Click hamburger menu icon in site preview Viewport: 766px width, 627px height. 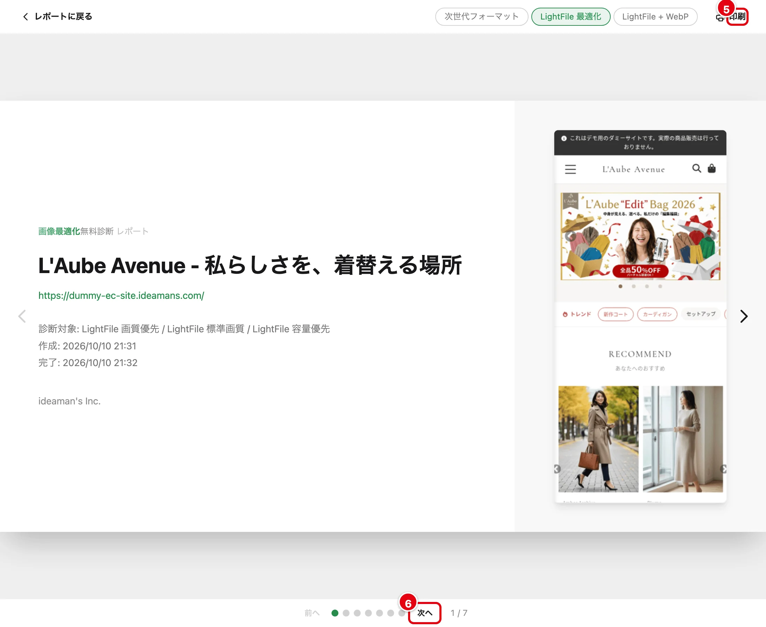(570, 169)
